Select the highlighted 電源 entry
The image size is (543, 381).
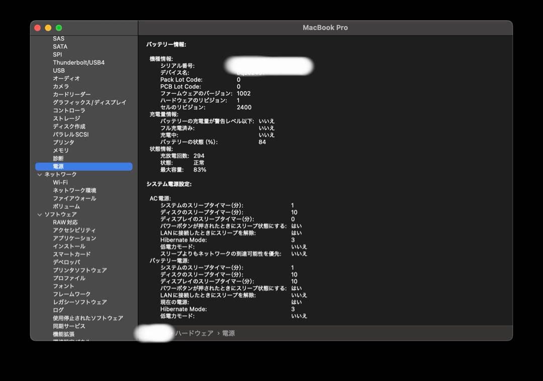point(84,166)
